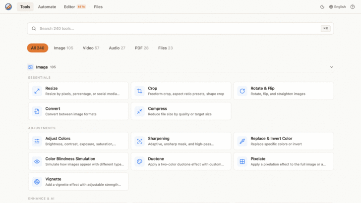Viewport: 361px width, 203px height.
Task: Open the Automate tab
Action: [x=47, y=7]
